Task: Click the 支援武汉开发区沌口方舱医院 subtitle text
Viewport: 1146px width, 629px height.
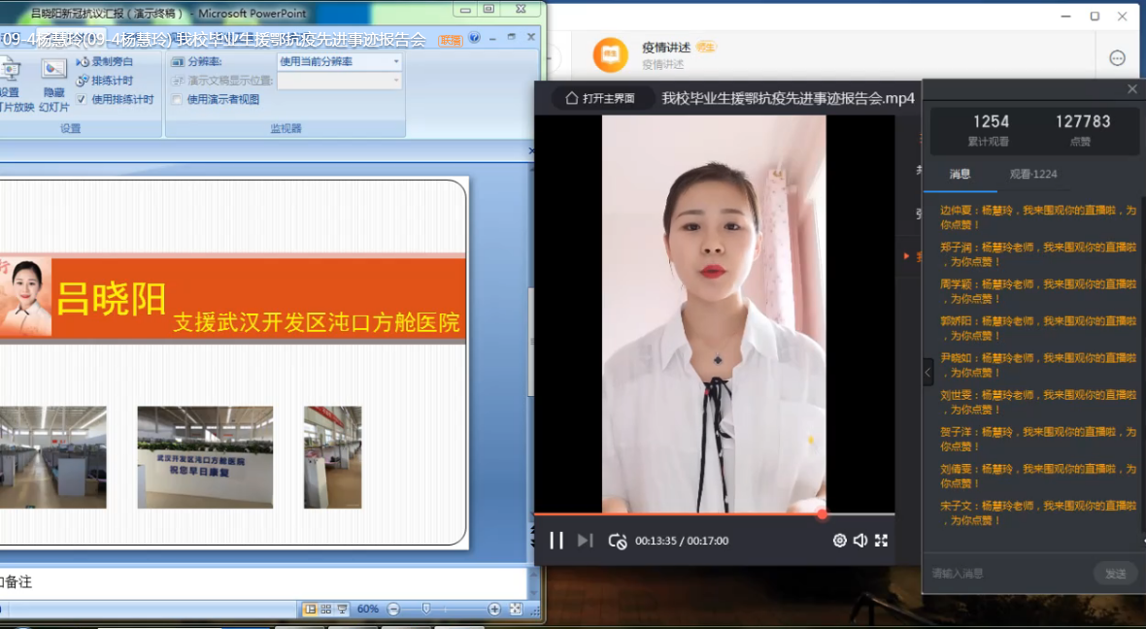Action: pyautogui.click(x=317, y=322)
